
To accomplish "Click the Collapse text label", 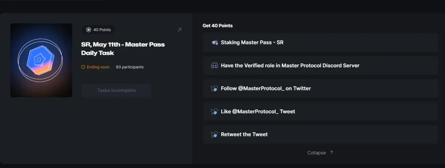I will pos(316,153).
